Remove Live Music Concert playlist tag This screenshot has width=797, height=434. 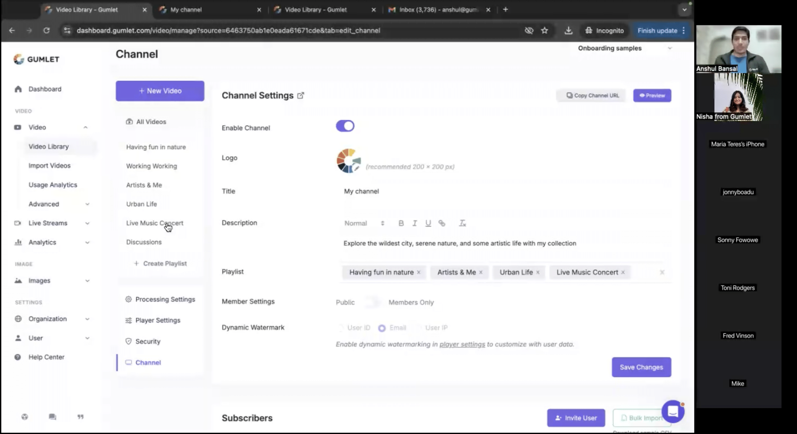coord(623,272)
